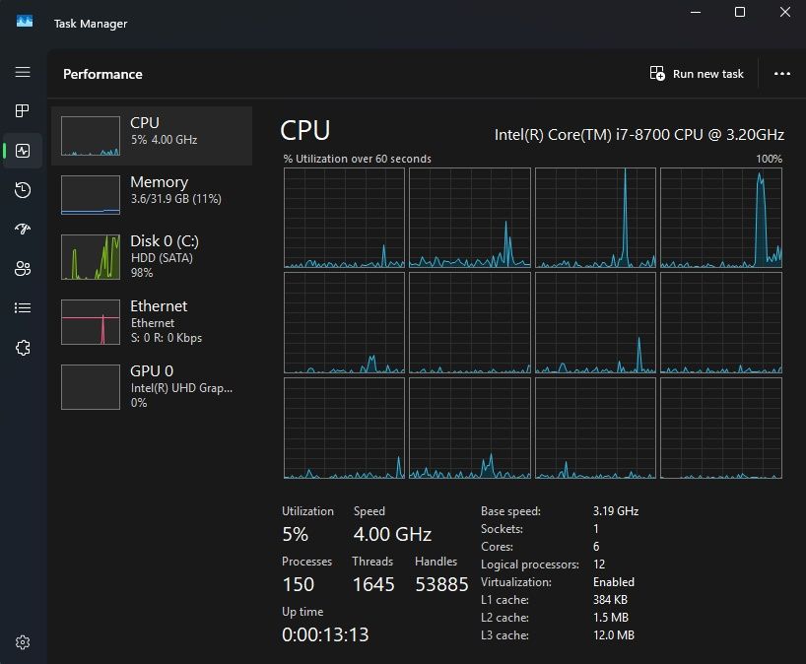Viewport: 806px width, 664px height.
Task: Go to the Processes page icon
Action: click(23, 110)
